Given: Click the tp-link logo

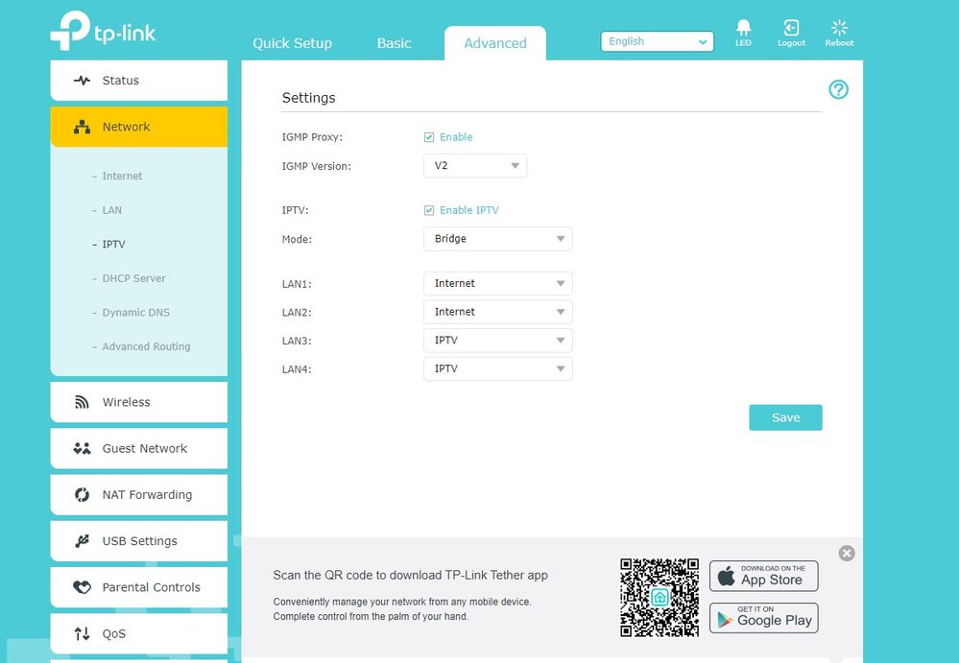Looking at the screenshot, I should 103,32.
